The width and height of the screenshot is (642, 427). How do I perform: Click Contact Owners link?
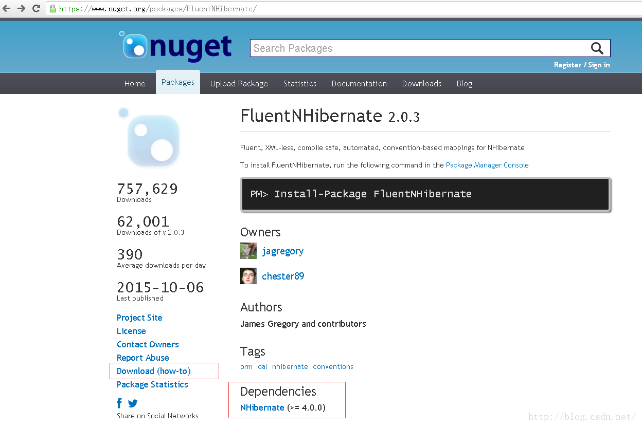(148, 344)
